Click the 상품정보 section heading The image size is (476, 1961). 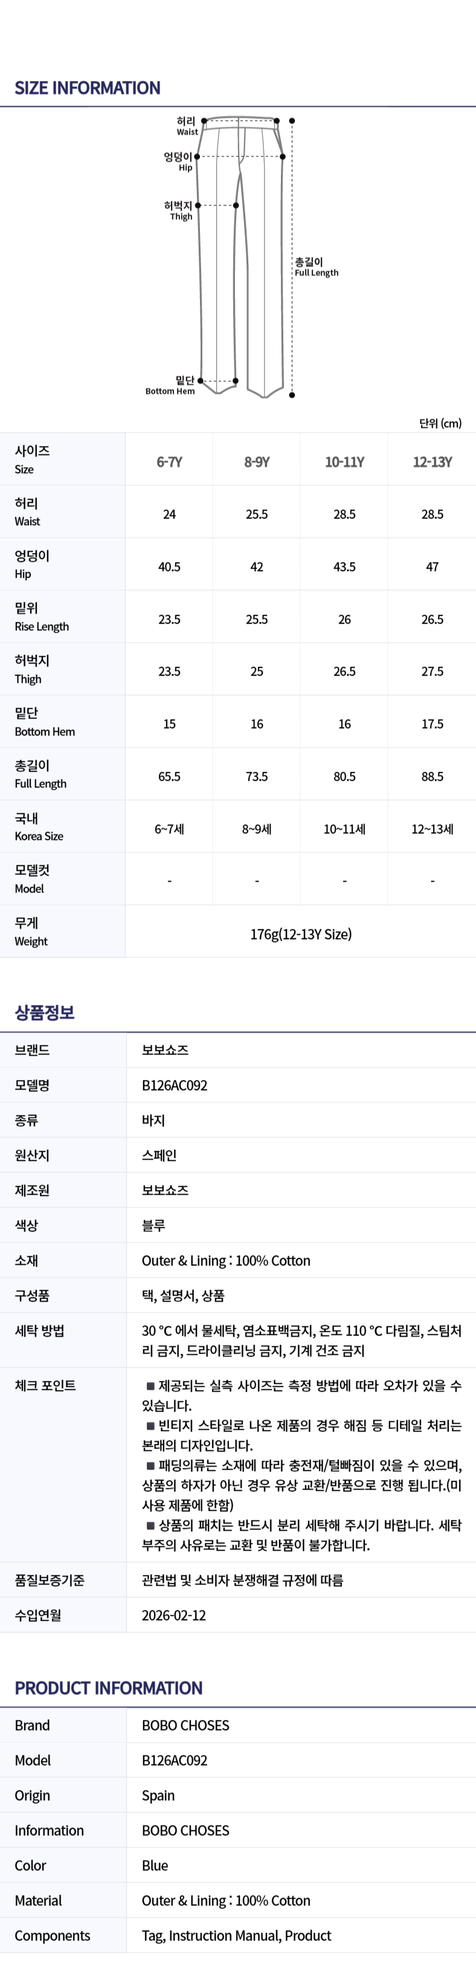point(45,1012)
